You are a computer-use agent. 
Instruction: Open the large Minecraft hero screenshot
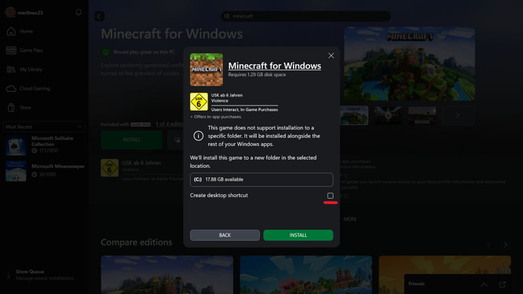tap(409, 63)
